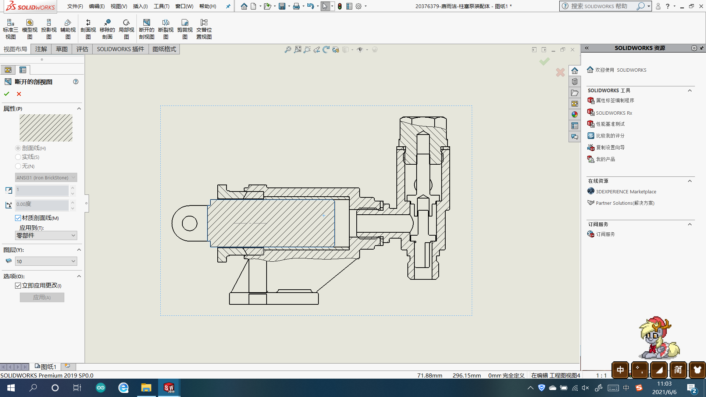Viewport: 706px width, 397px height.
Task: Click the hatch pattern preview swatch
Action: [x=46, y=128]
